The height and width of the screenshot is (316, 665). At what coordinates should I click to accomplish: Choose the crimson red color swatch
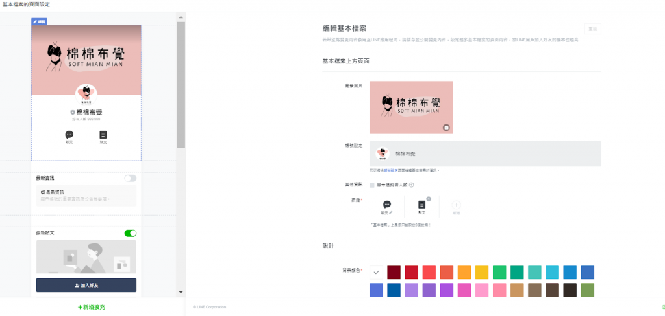point(411,273)
